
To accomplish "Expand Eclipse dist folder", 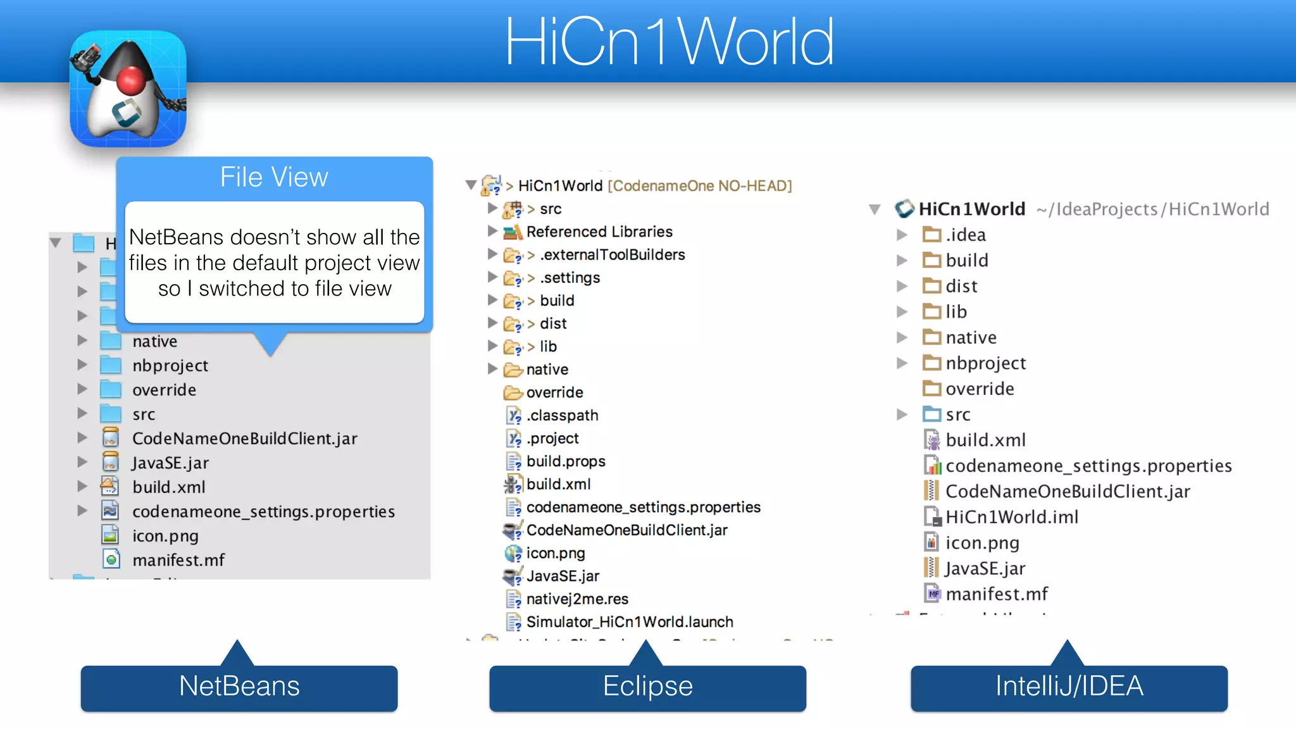I will coord(492,323).
